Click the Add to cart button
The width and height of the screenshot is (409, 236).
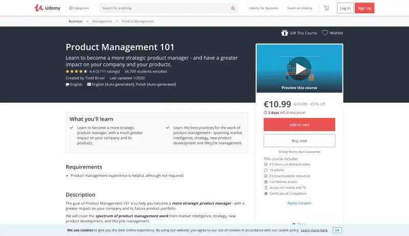pos(299,125)
